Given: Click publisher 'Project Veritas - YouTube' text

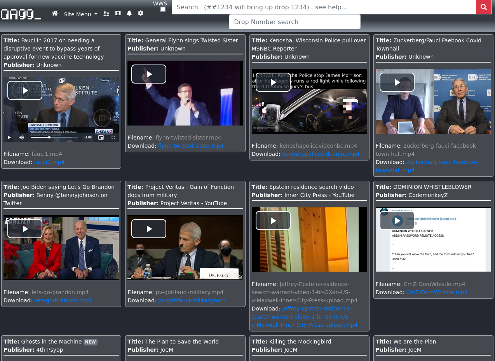Looking at the screenshot, I should pos(193,203).
